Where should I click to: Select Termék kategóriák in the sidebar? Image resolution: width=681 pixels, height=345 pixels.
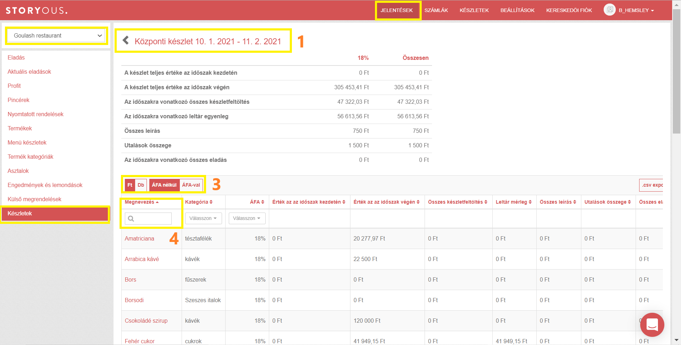pyautogui.click(x=31, y=157)
